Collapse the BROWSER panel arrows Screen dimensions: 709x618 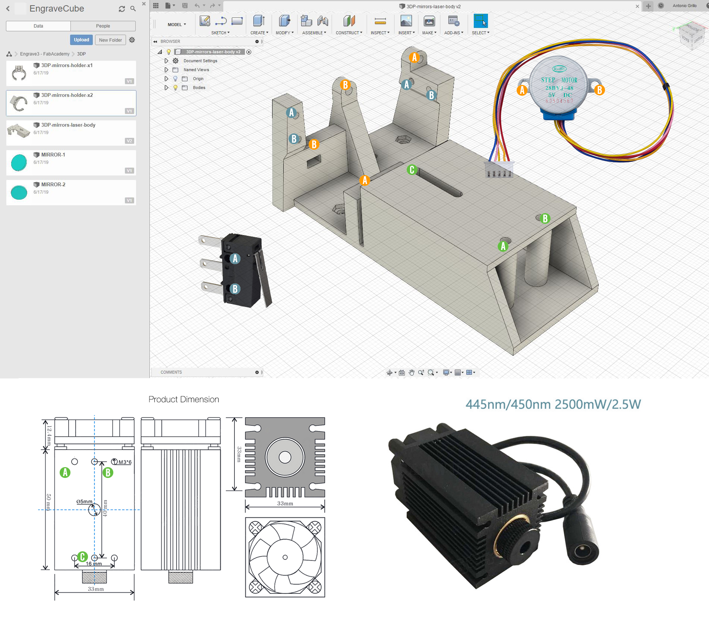click(155, 42)
